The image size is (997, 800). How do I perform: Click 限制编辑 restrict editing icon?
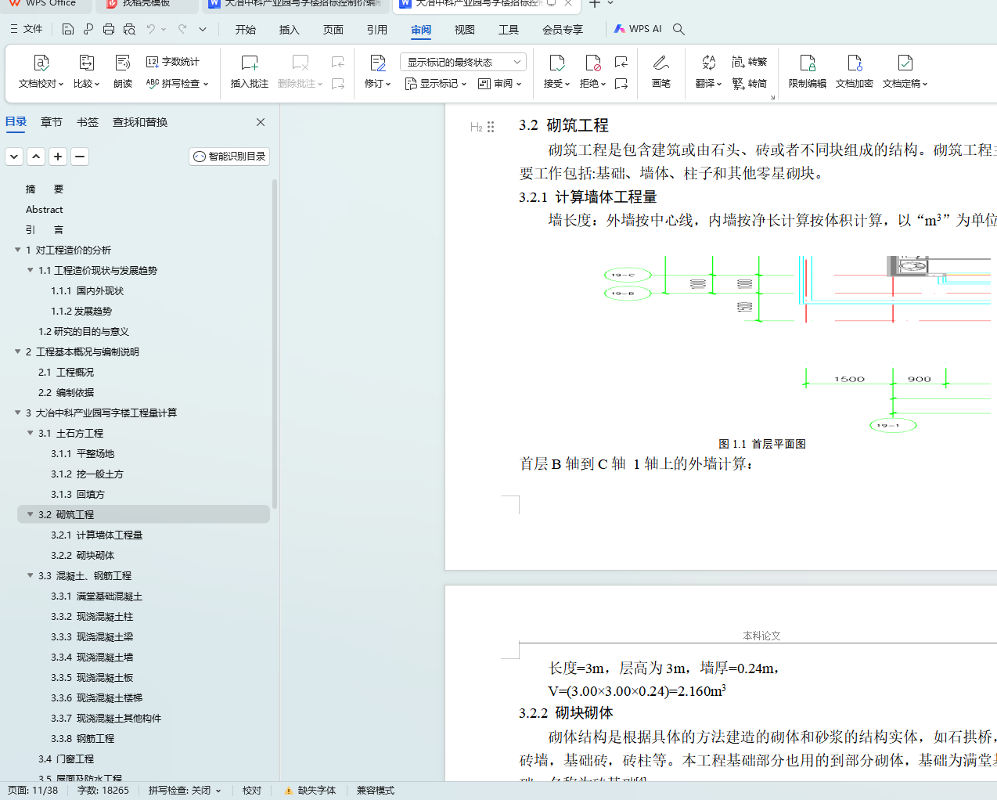tap(808, 71)
